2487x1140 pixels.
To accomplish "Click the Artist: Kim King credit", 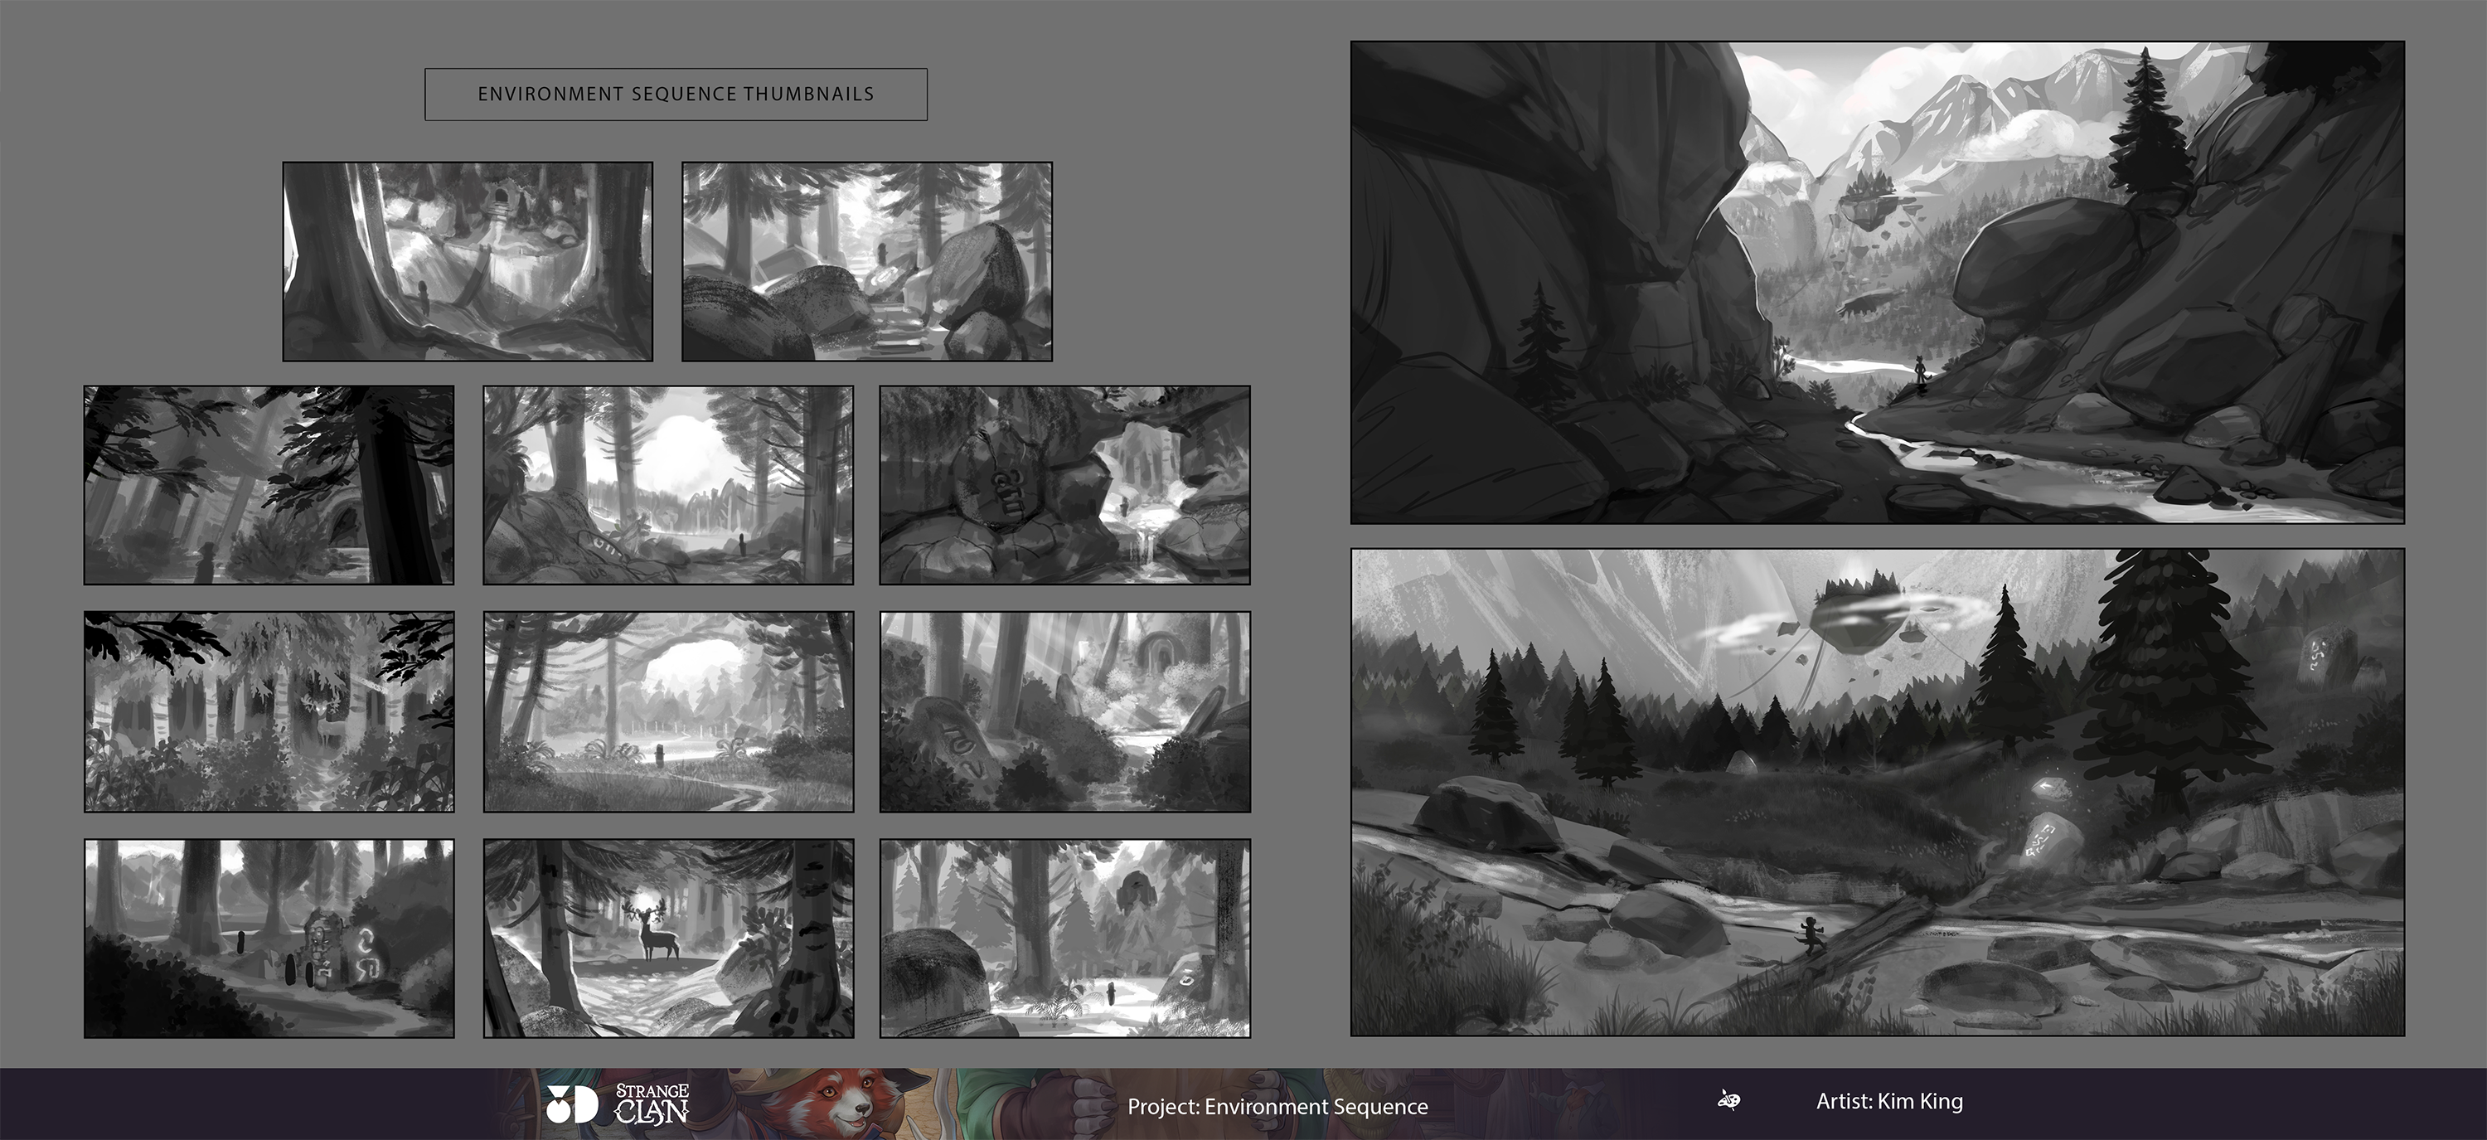I will (1889, 1101).
